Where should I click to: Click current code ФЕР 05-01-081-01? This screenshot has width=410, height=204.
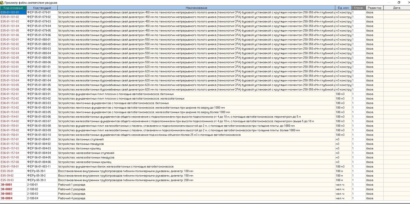[42, 67]
